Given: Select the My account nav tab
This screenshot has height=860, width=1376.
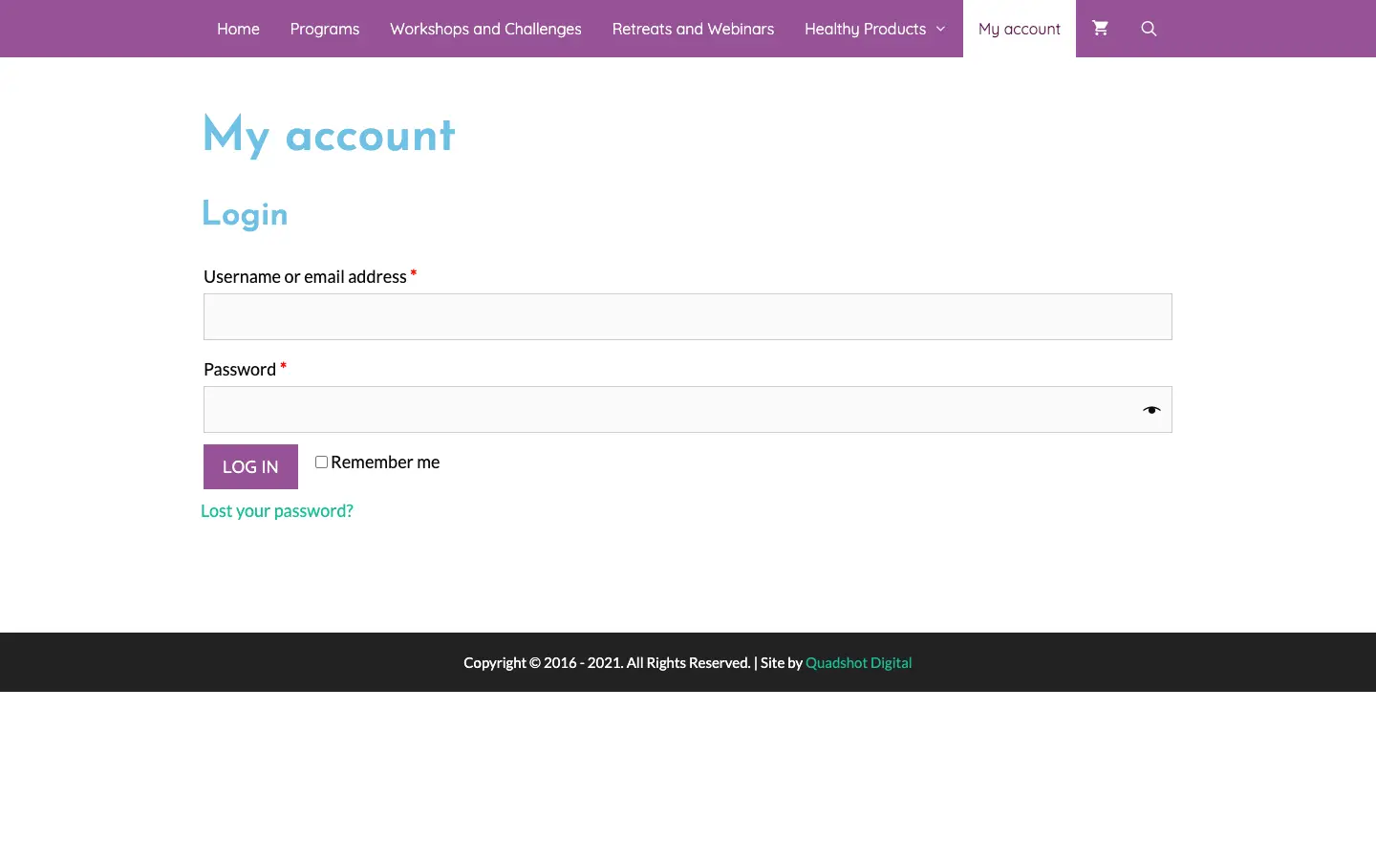Looking at the screenshot, I should tap(1019, 29).
